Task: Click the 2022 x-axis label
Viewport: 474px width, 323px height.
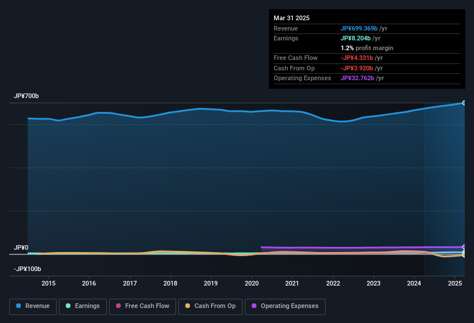Action: click(333, 283)
